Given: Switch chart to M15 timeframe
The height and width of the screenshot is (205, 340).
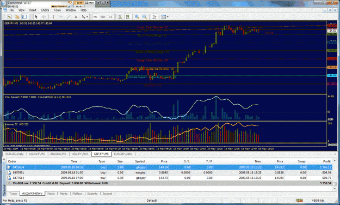Looking at the screenshot, I should point(103,17).
